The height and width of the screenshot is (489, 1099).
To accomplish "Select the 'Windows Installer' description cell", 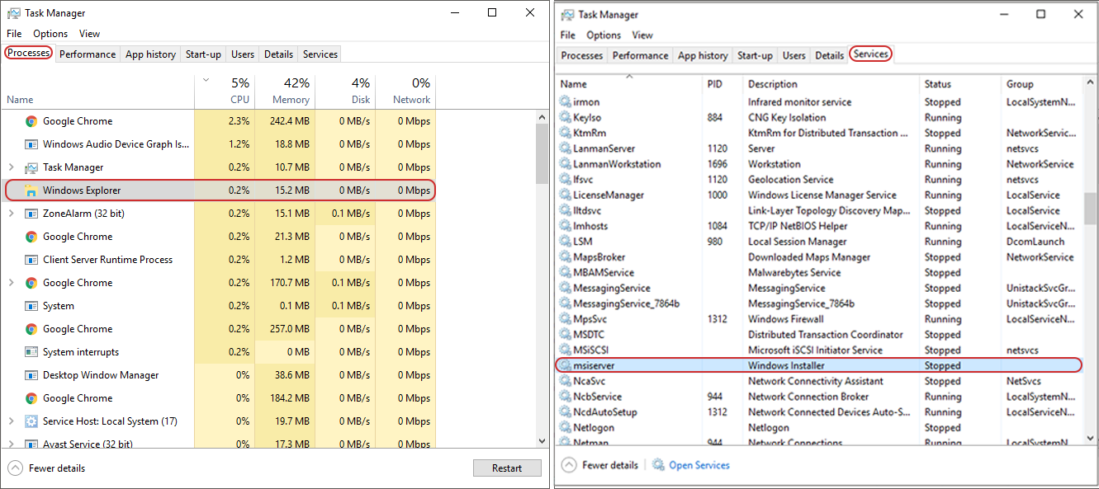I will (786, 365).
